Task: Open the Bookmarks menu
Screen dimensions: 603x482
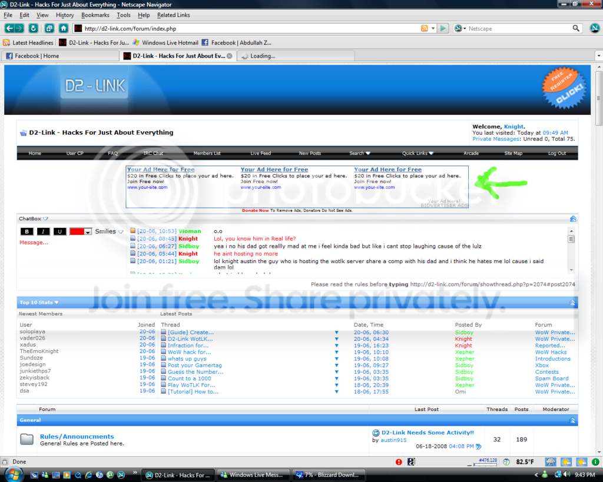Action: click(x=95, y=15)
